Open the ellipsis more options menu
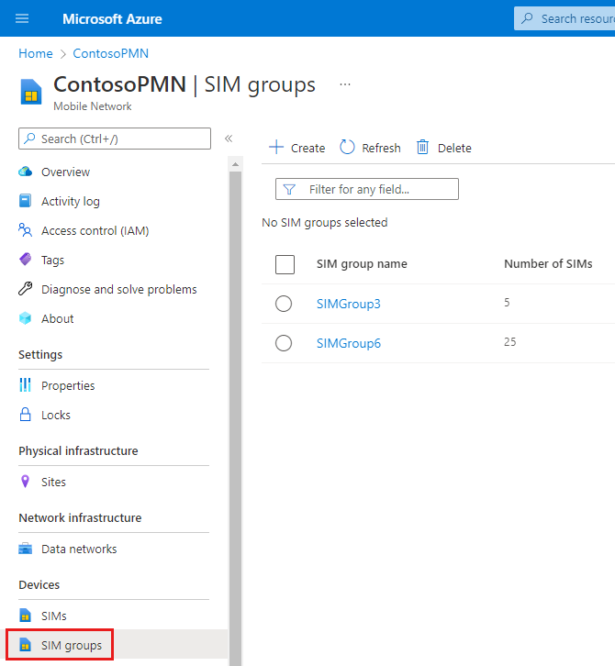This screenshot has height=666, width=615. pyautogui.click(x=345, y=84)
